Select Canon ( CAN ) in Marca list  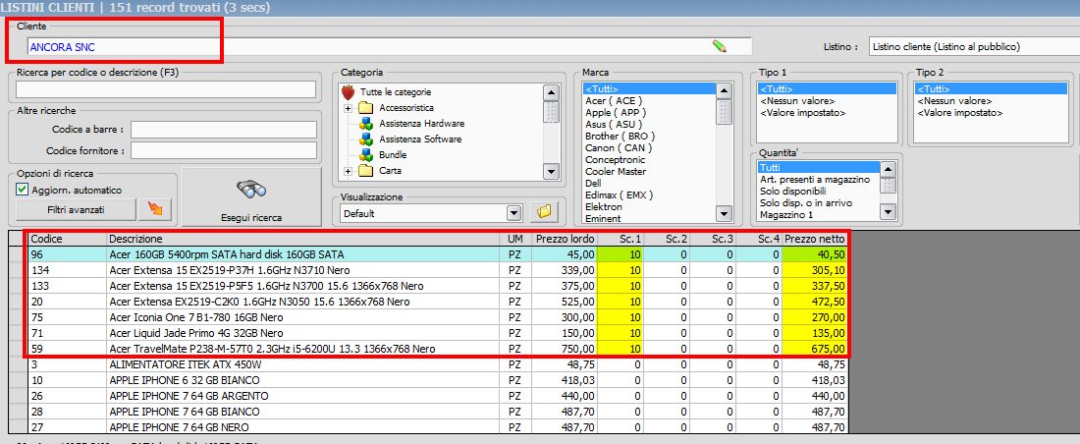point(619,147)
